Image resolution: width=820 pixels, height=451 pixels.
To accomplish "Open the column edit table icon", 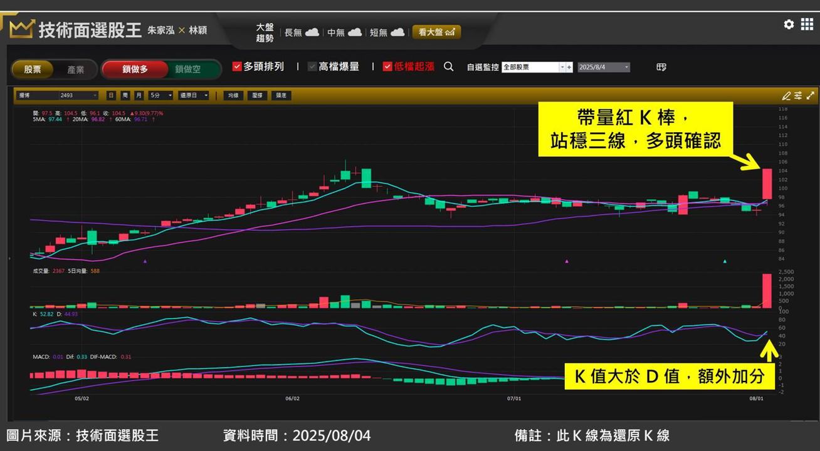I will (661, 67).
